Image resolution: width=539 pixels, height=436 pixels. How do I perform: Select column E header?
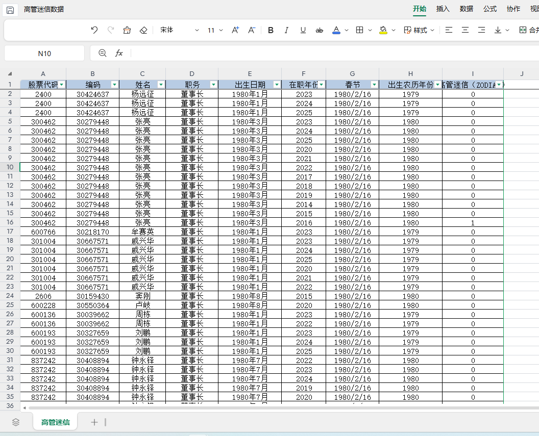[250, 73]
